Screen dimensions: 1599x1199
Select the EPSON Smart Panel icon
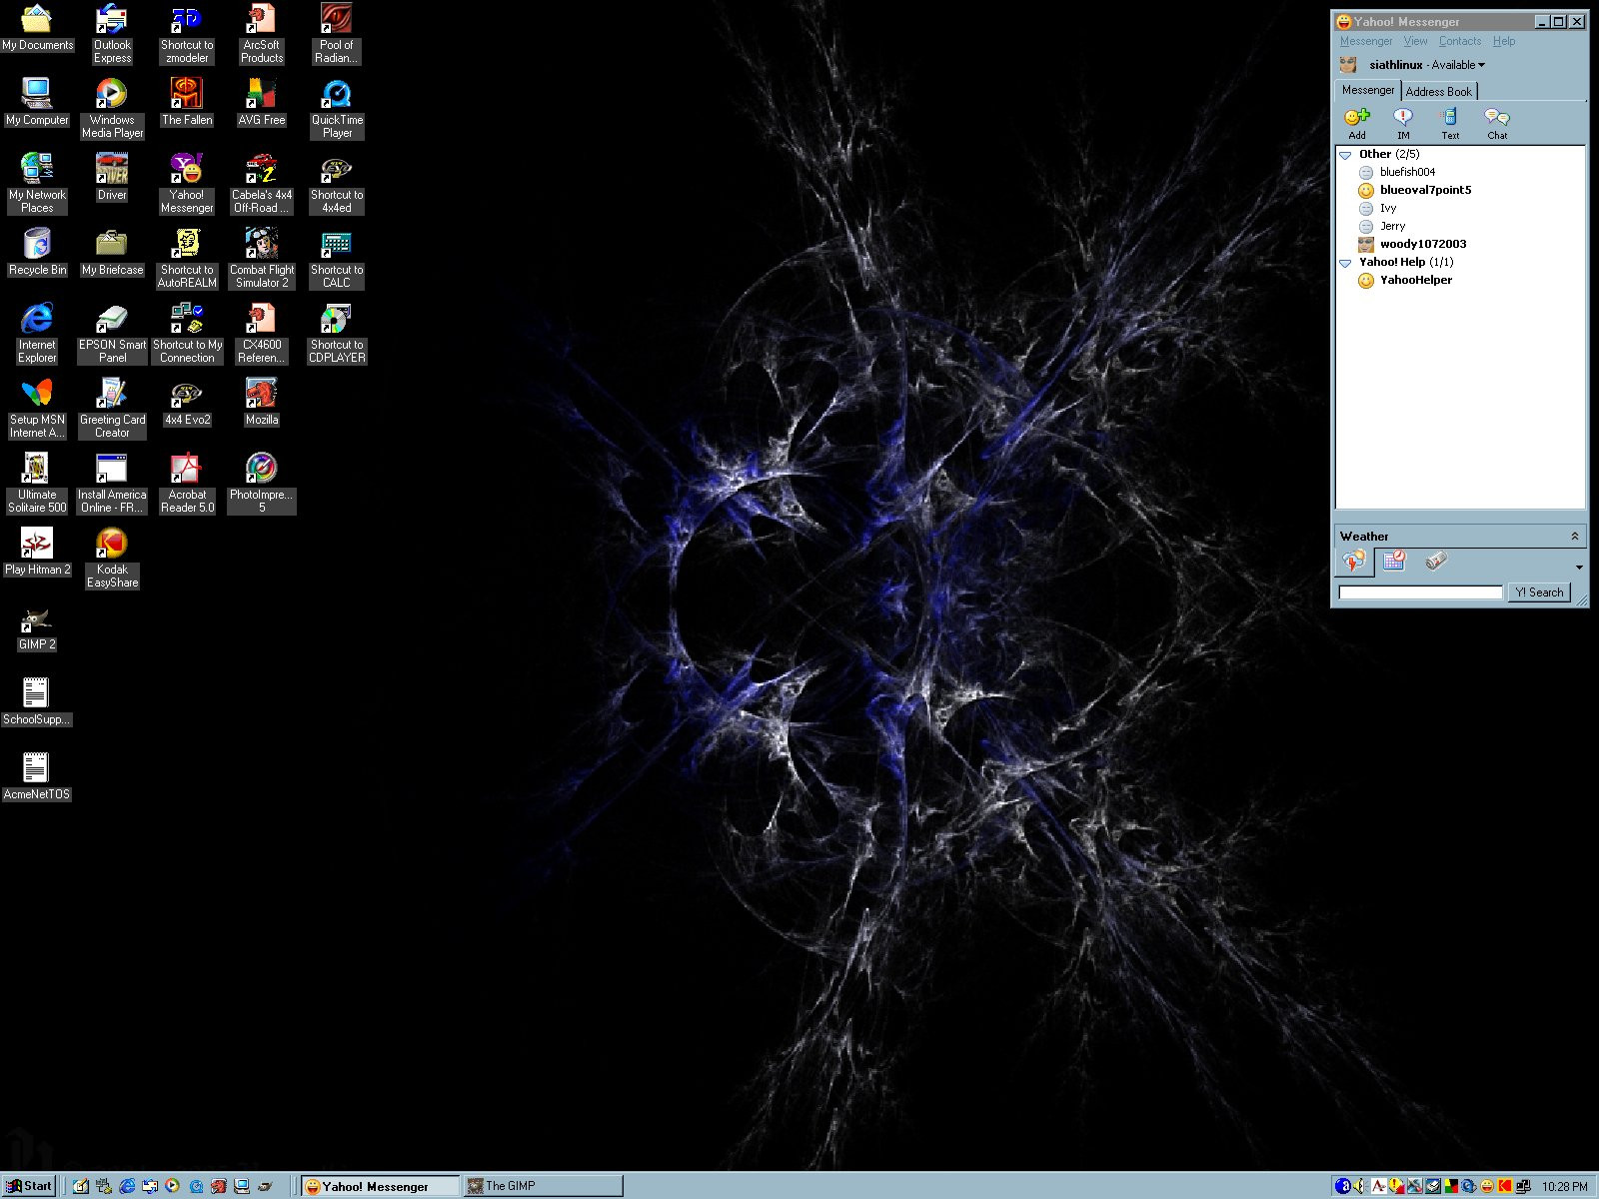click(112, 333)
